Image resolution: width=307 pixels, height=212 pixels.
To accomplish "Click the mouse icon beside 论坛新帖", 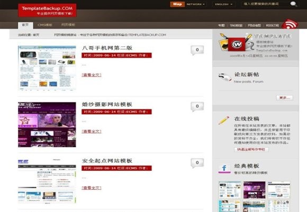I will (x=225, y=77).
